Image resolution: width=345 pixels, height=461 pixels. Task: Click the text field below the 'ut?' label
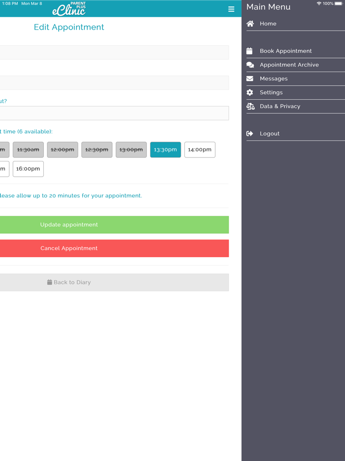point(114,113)
